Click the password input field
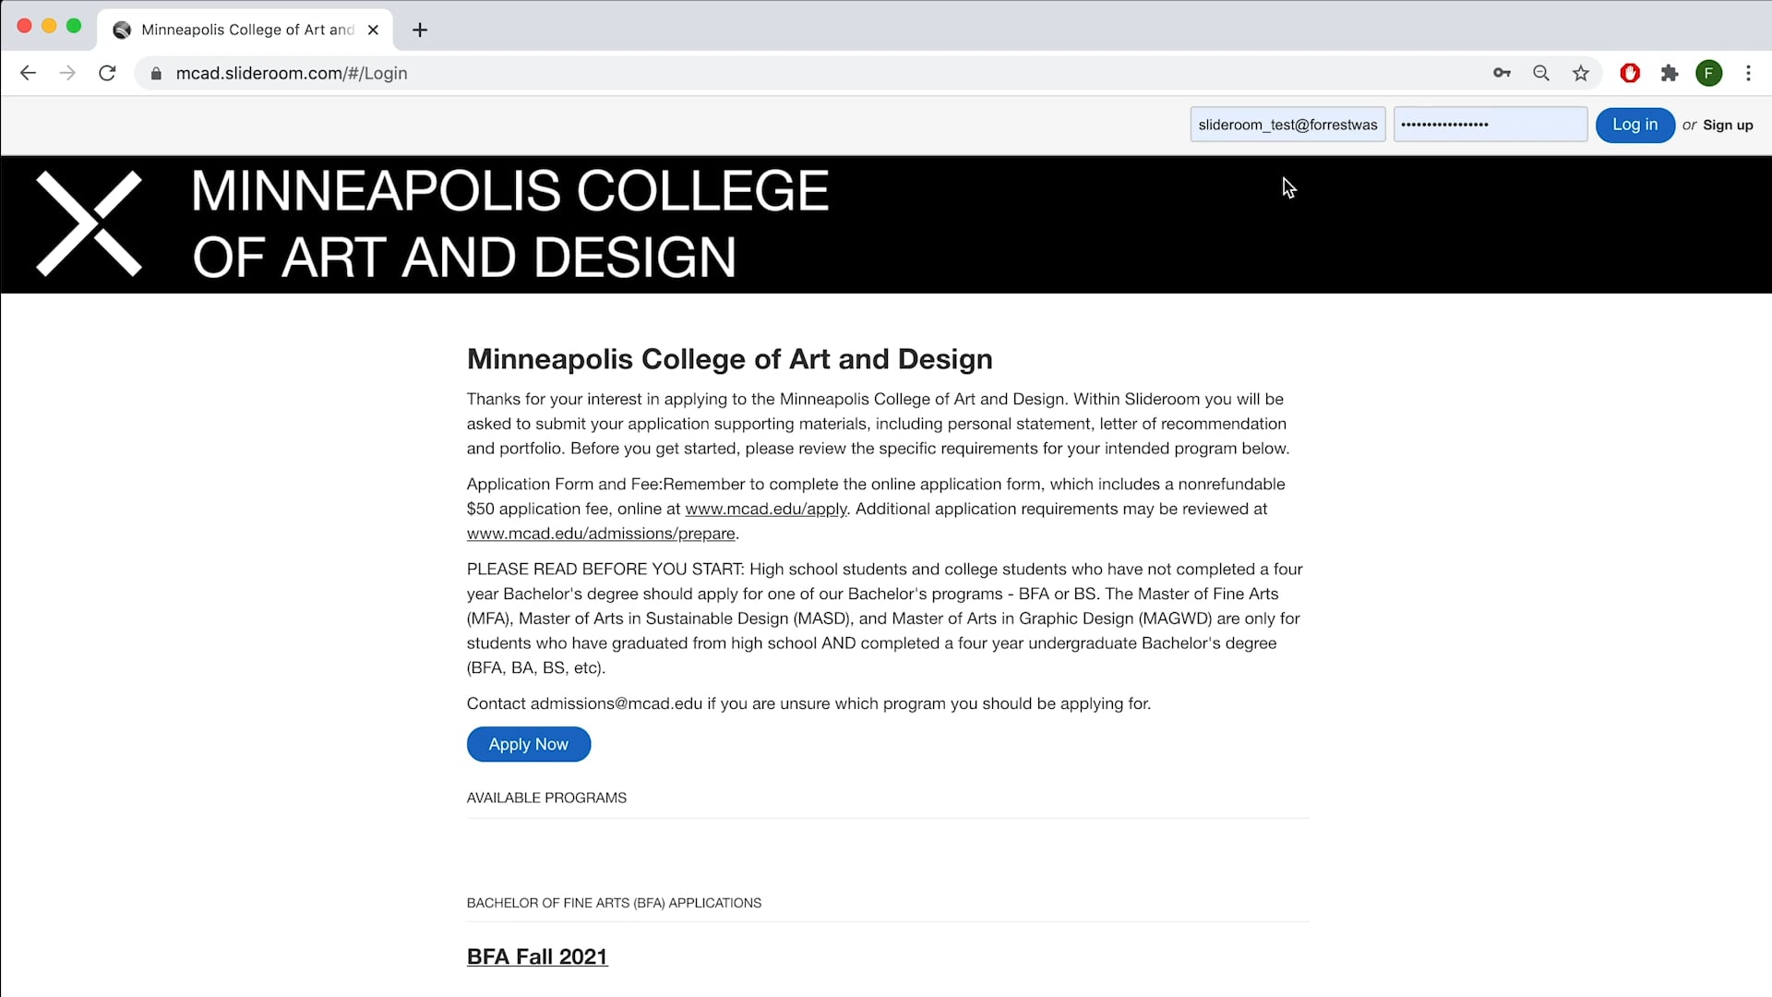1772x997 pixels. coord(1489,124)
